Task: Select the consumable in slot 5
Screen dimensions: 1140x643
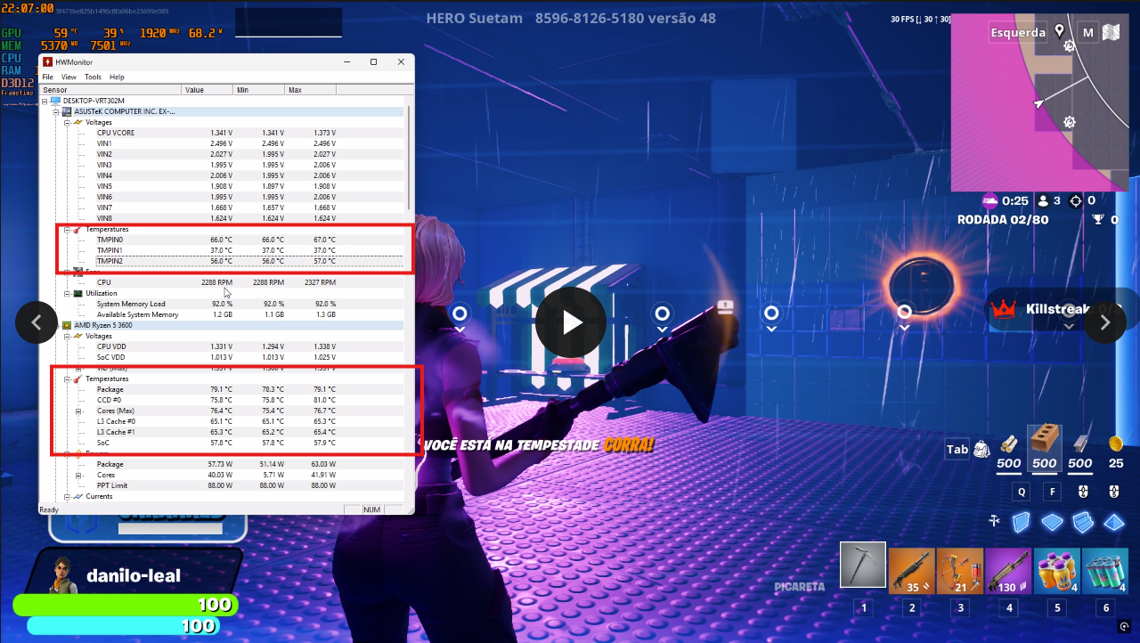Action: pos(1056,571)
